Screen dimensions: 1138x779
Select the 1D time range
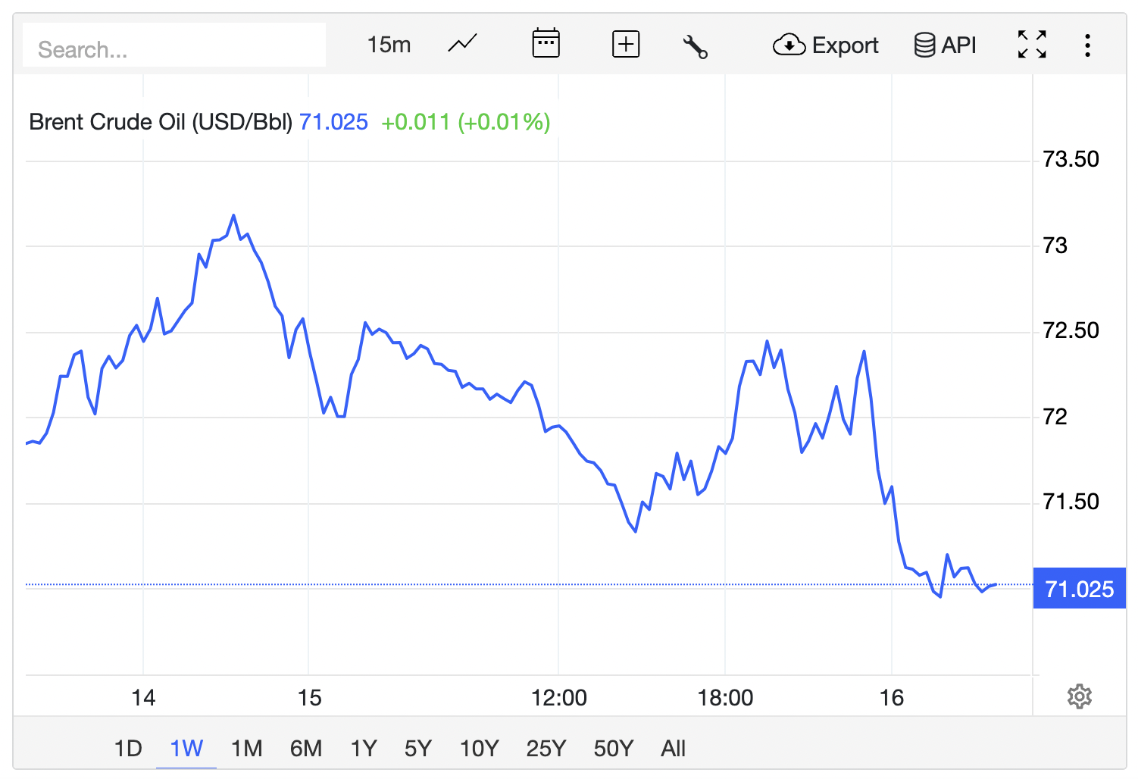(x=128, y=749)
